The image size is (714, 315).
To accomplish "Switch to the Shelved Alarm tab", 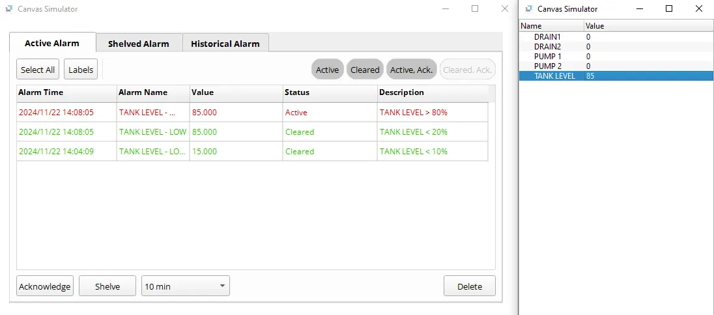I will pyautogui.click(x=138, y=44).
